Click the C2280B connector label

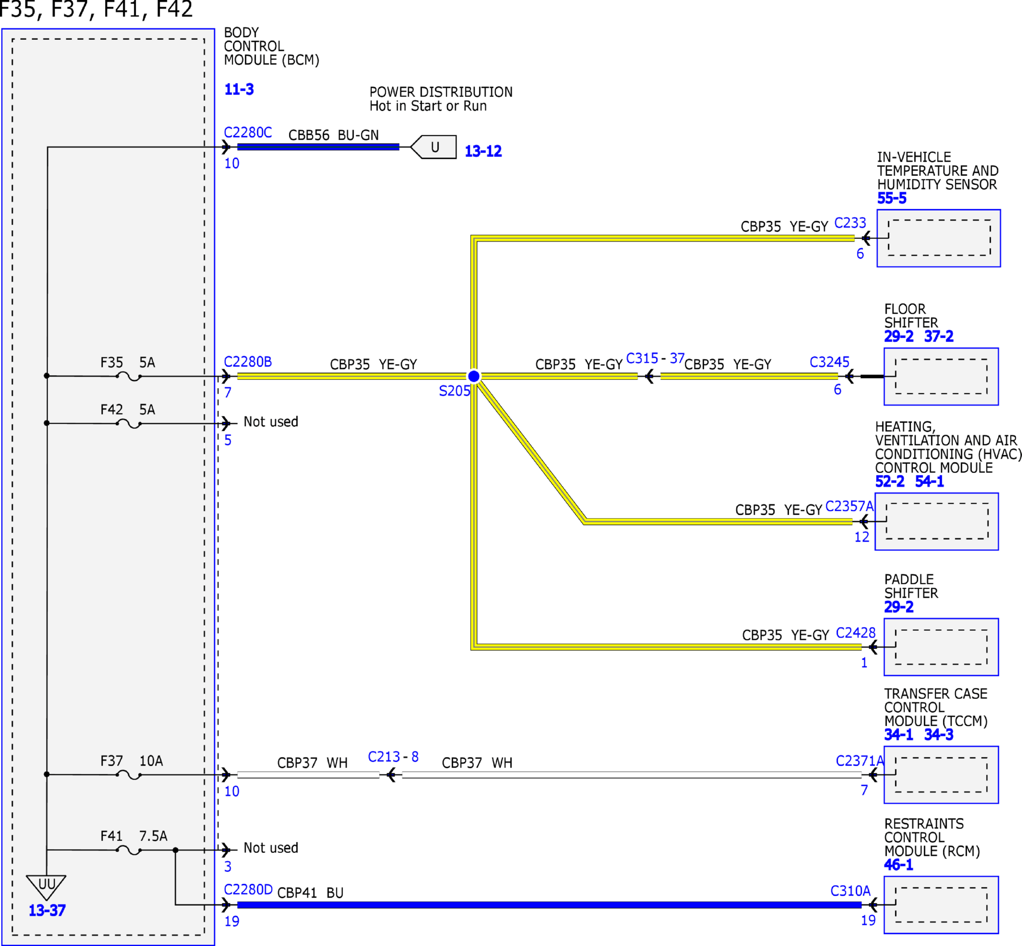pos(248,361)
